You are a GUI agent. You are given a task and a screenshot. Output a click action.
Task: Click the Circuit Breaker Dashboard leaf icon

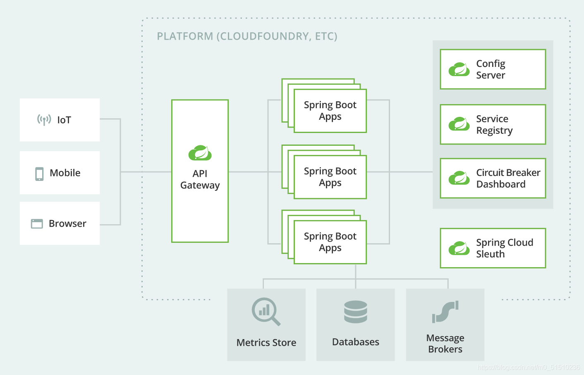point(459,178)
